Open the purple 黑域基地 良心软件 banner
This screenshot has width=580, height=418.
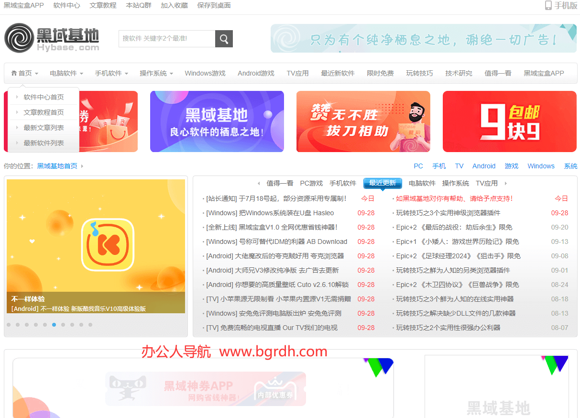pyautogui.click(x=217, y=121)
